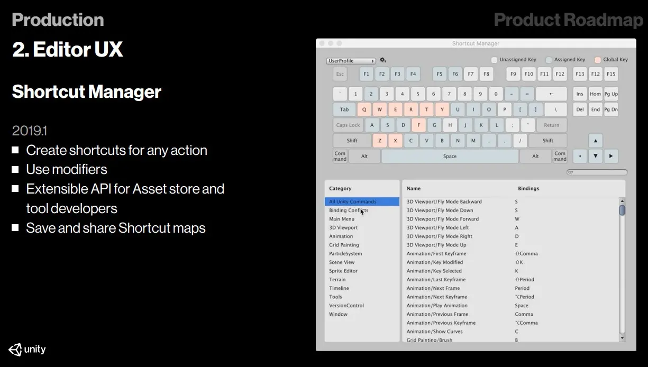Click the right arrow key
The image size is (648, 367).
point(612,156)
